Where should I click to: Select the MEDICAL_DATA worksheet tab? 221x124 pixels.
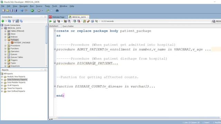coord(79,17)
